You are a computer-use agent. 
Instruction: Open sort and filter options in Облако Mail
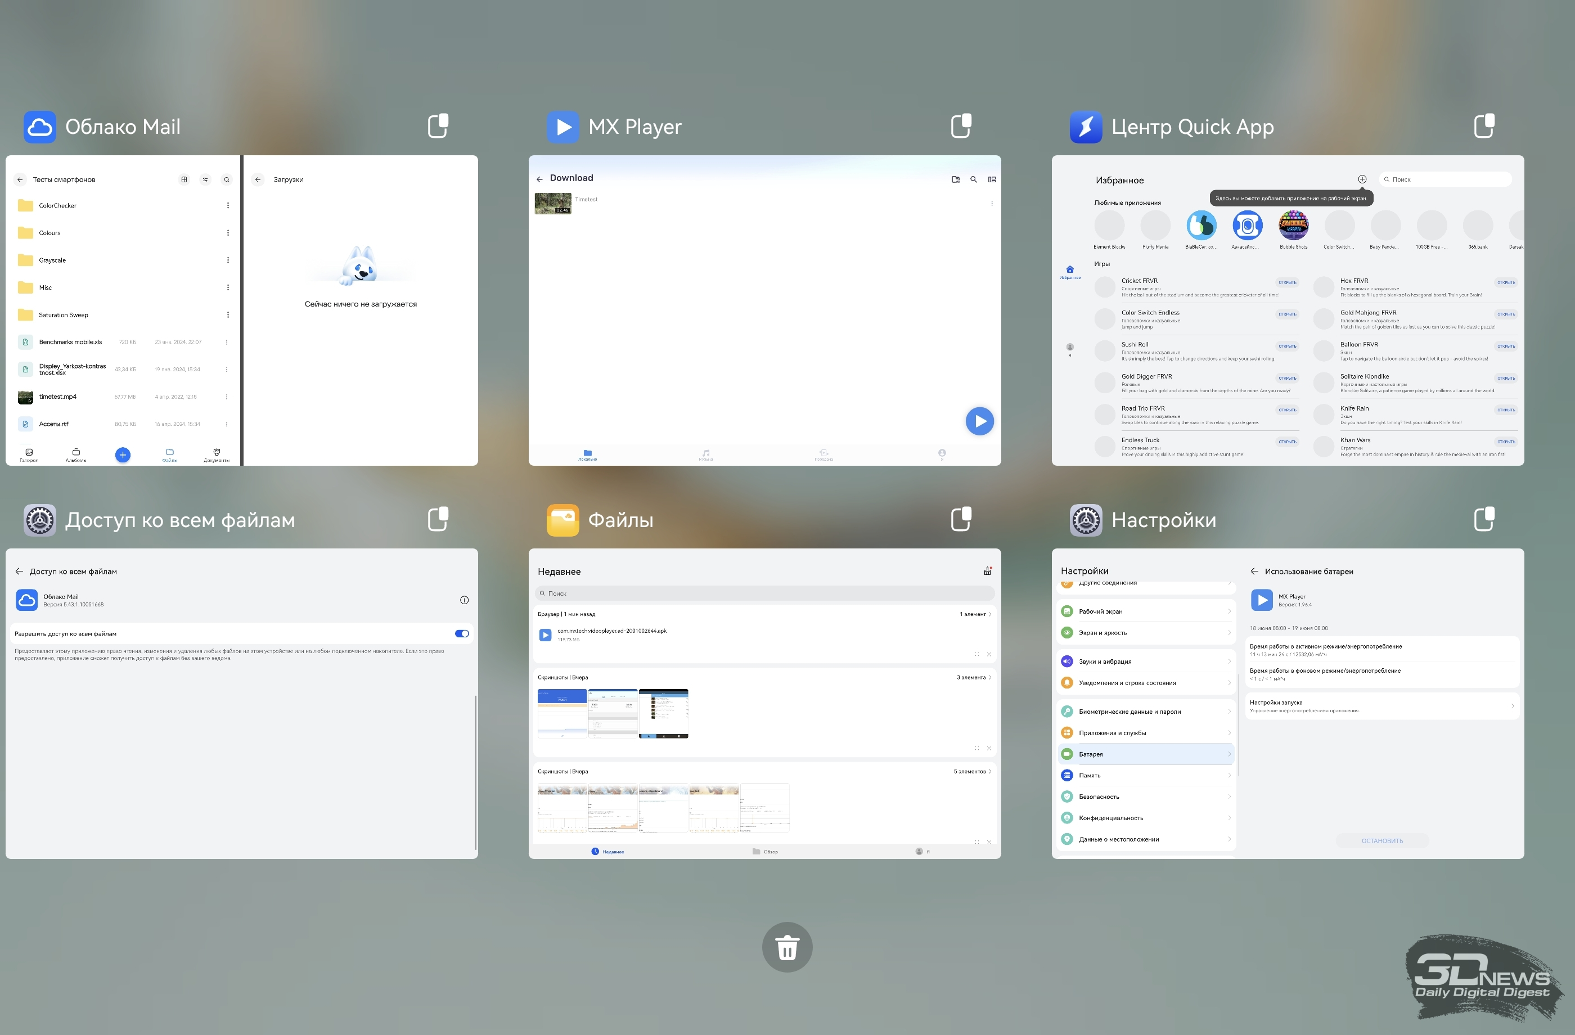(x=205, y=179)
